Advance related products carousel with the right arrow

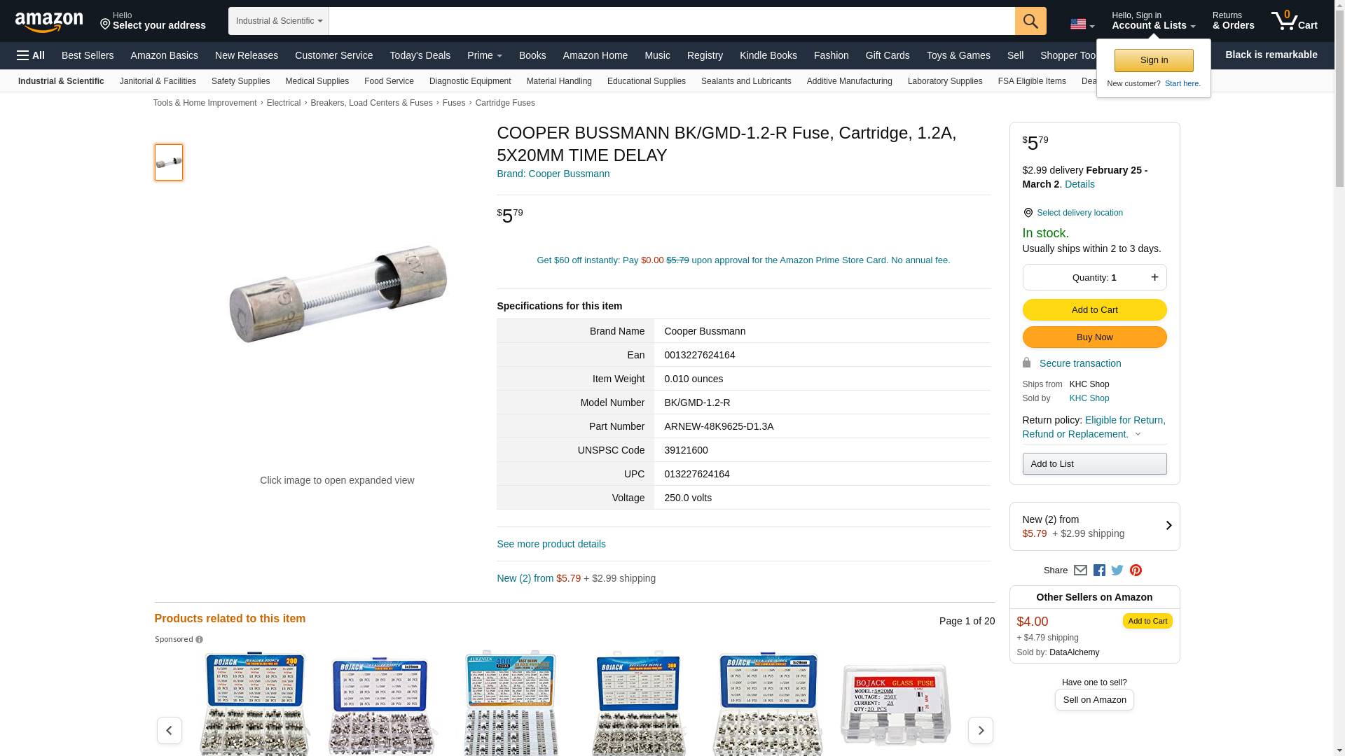tap(980, 730)
